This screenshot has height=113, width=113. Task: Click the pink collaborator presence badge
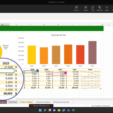65,73
